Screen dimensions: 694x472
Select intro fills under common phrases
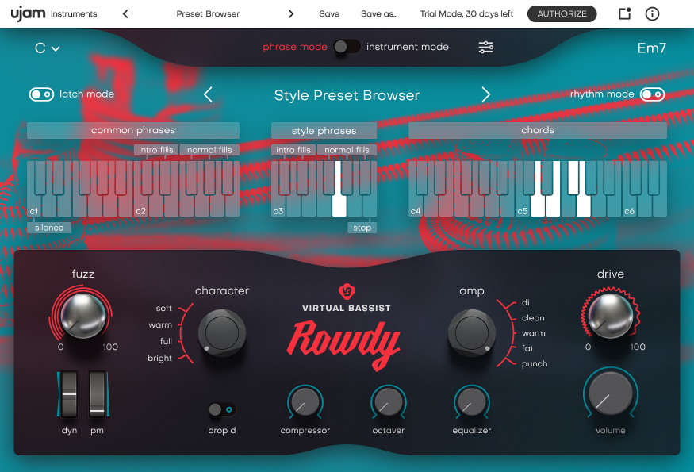[156, 150]
